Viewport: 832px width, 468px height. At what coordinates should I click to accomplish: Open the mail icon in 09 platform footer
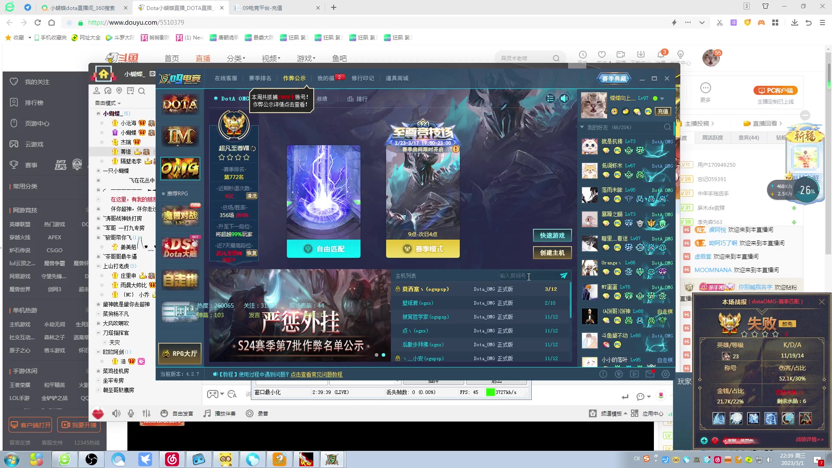coord(650,374)
